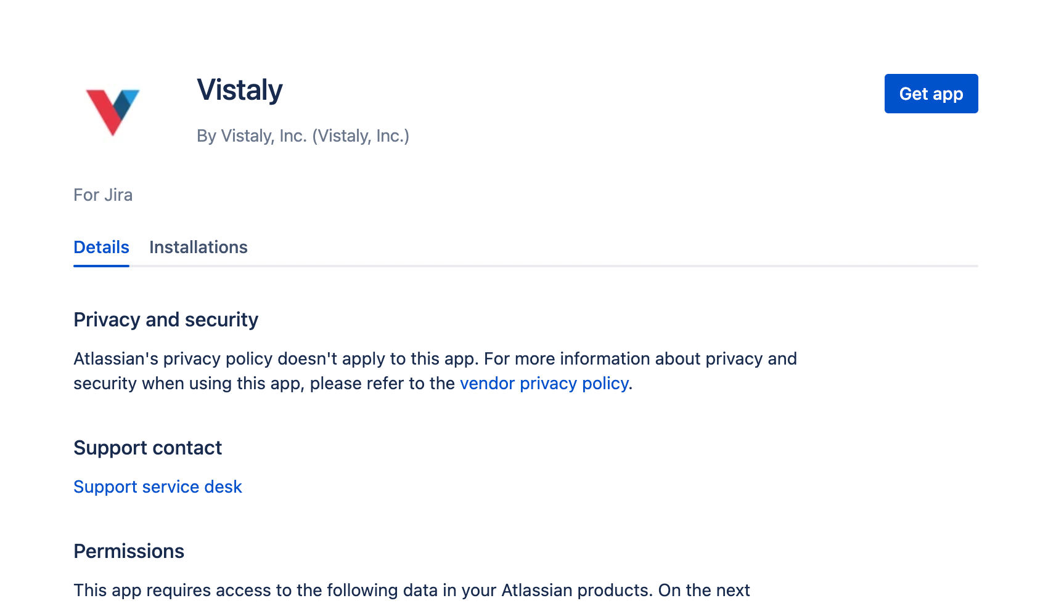Click the Get app button

coord(931,94)
